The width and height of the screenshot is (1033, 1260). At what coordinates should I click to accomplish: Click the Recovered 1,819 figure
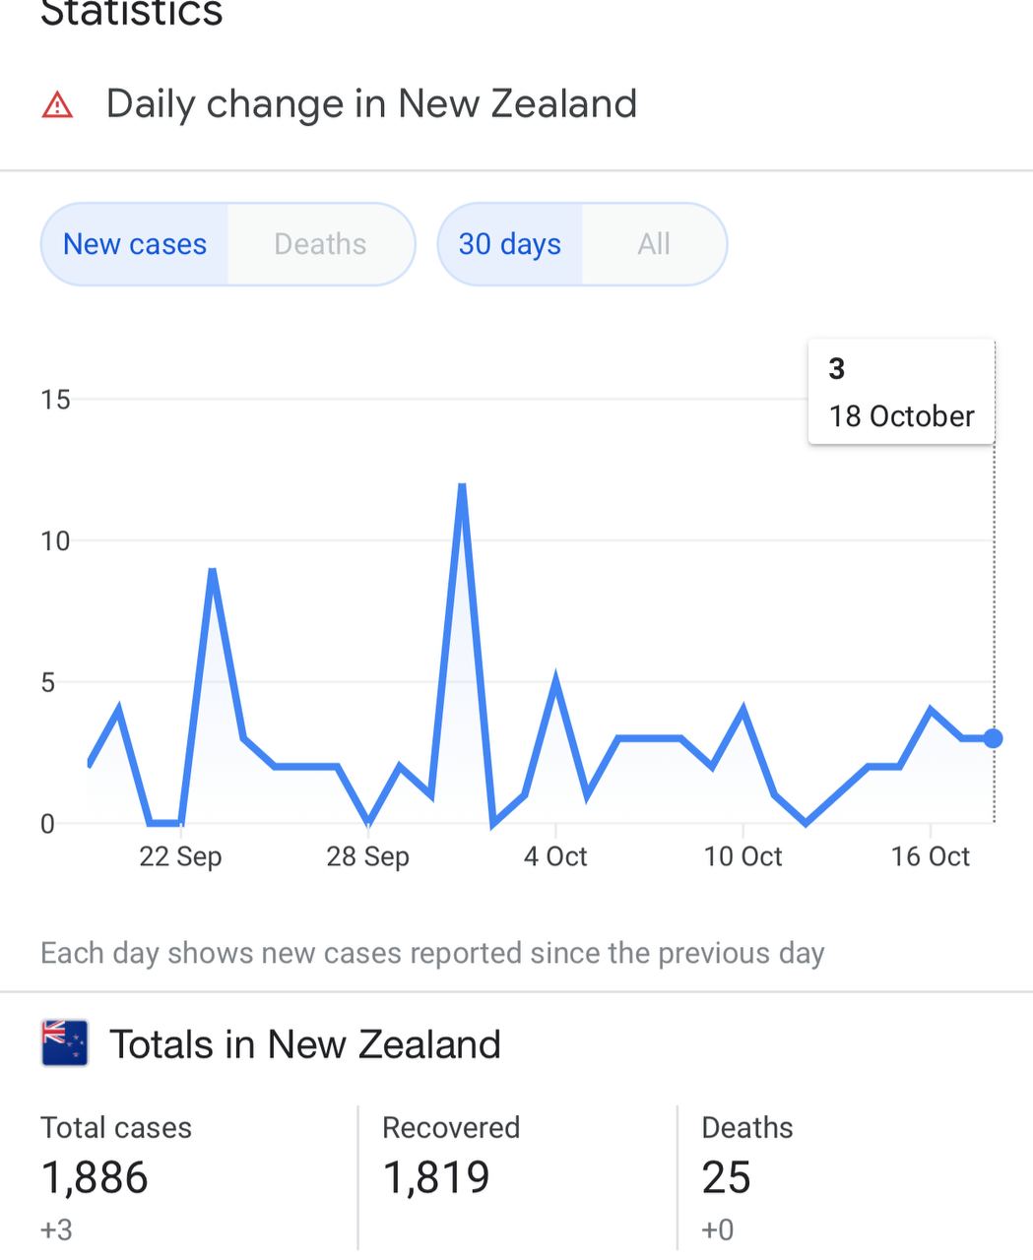(436, 1177)
